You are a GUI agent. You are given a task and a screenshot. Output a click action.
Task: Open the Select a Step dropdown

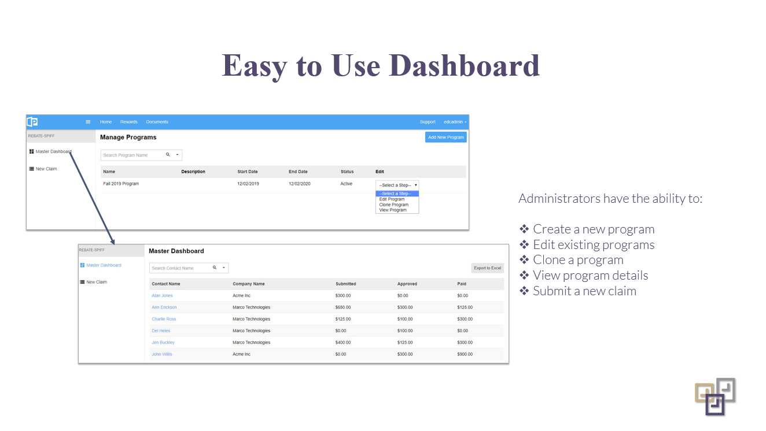click(x=397, y=184)
